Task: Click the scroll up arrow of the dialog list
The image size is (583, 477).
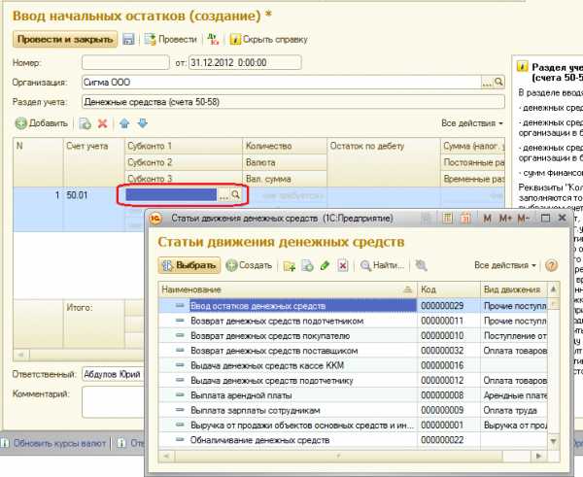Action: [x=554, y=289]
